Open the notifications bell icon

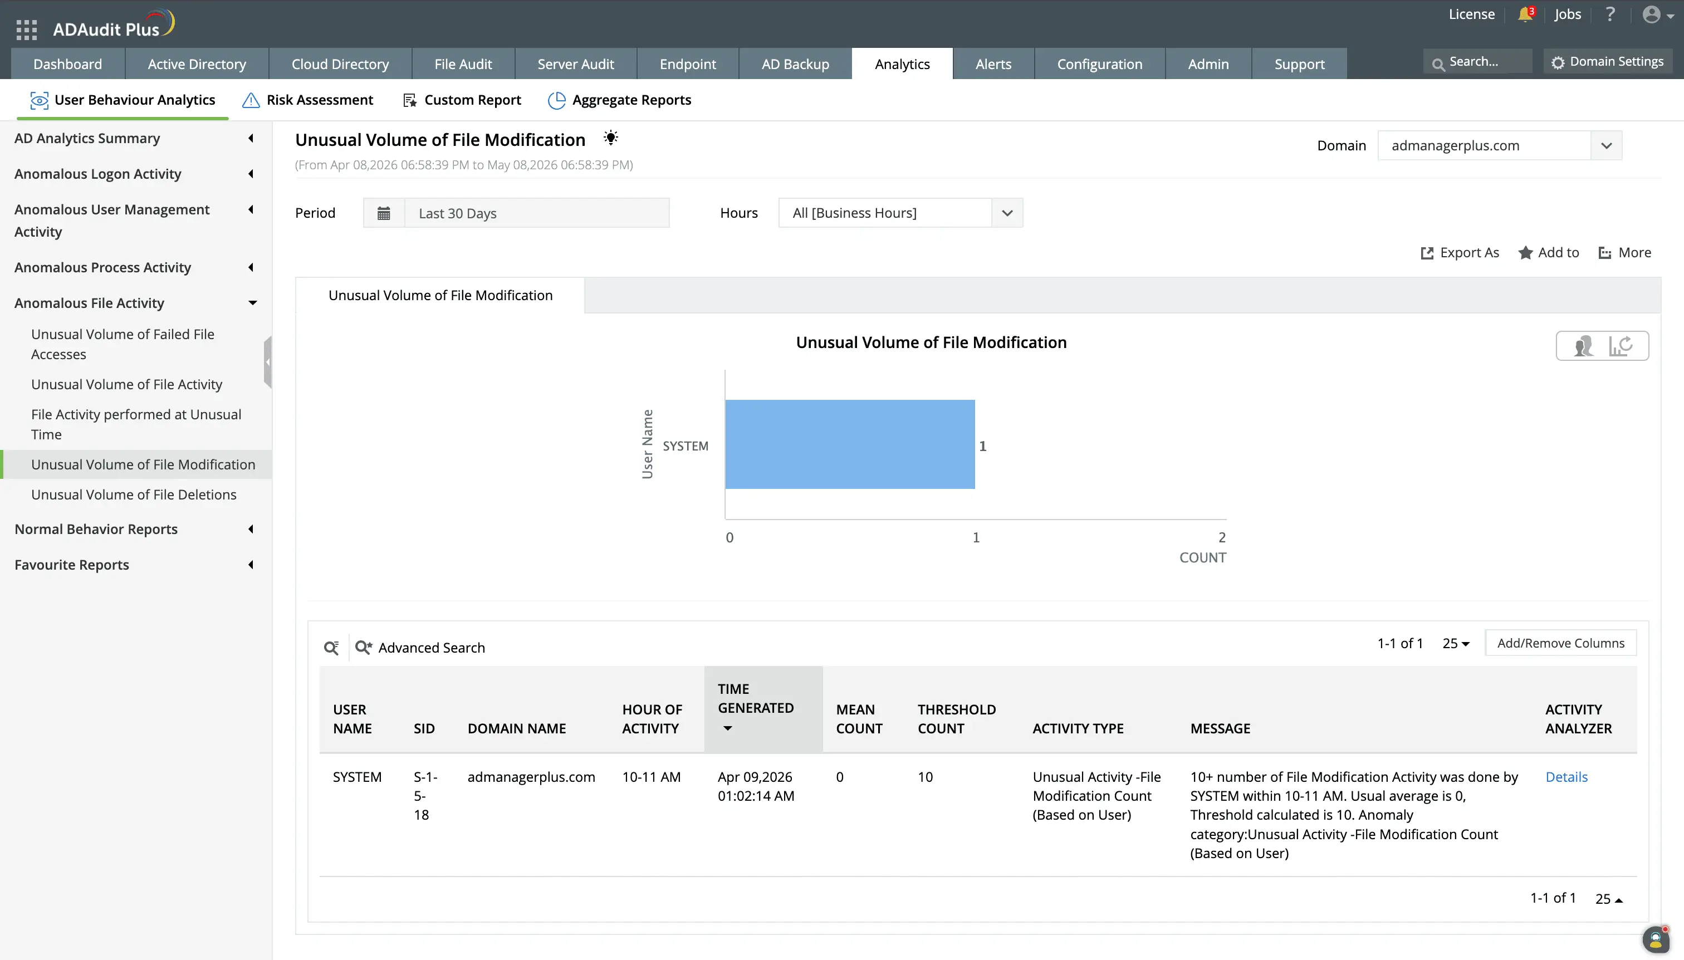click(x=1526, y=14)
